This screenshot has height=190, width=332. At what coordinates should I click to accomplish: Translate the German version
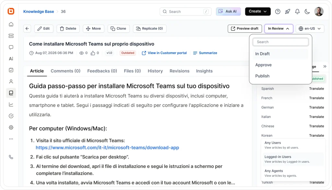(316, 107)
